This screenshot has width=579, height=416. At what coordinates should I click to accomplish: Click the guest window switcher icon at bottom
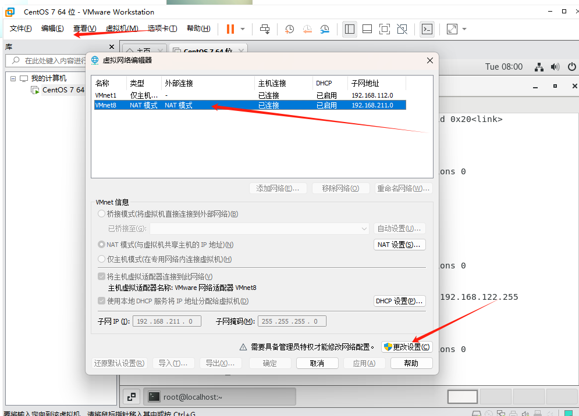[x=132, y=397]
